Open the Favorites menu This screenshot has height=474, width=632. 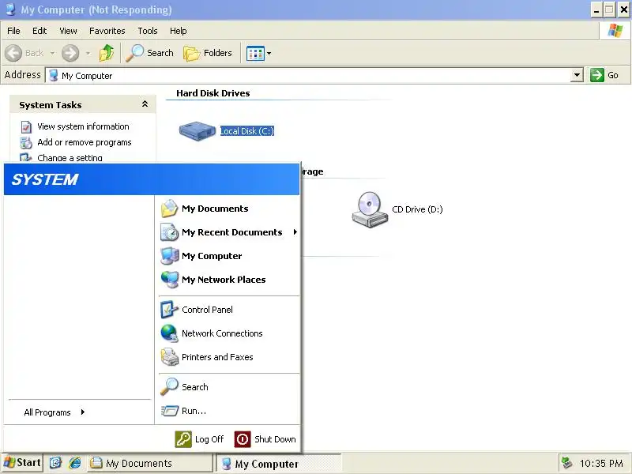[107, 31]
